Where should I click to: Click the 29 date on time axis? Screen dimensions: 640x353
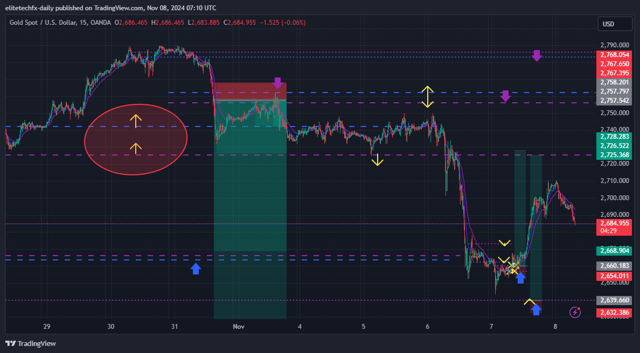[46, 327]
